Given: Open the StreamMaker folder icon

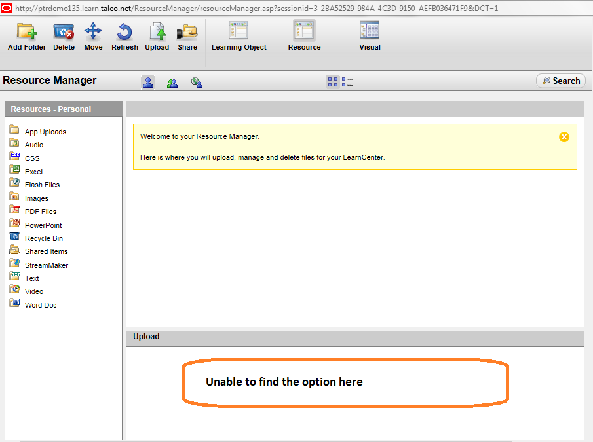Looking at the screenshot, I should (x=14, y=263).
